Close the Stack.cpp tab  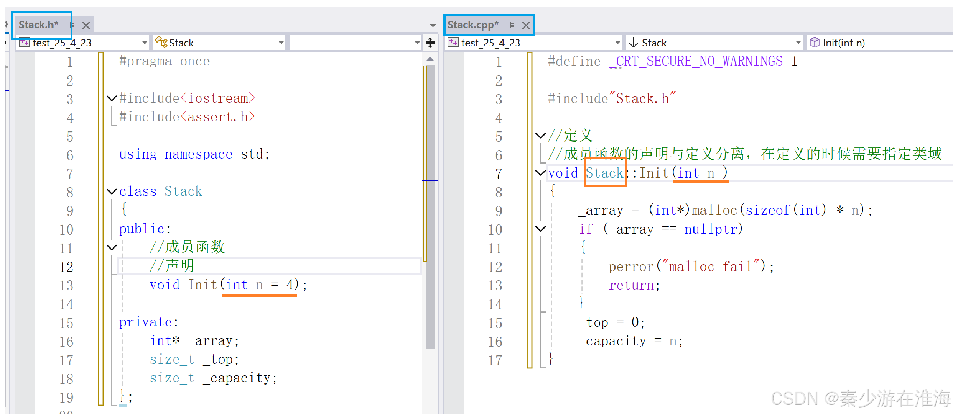526,25
